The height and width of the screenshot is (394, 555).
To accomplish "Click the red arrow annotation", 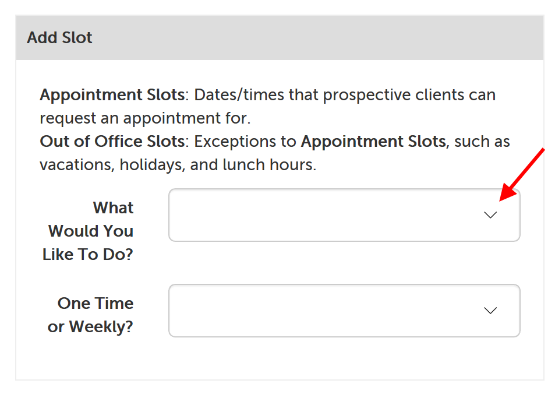I will pyautogui.click(x=523, y=174).
